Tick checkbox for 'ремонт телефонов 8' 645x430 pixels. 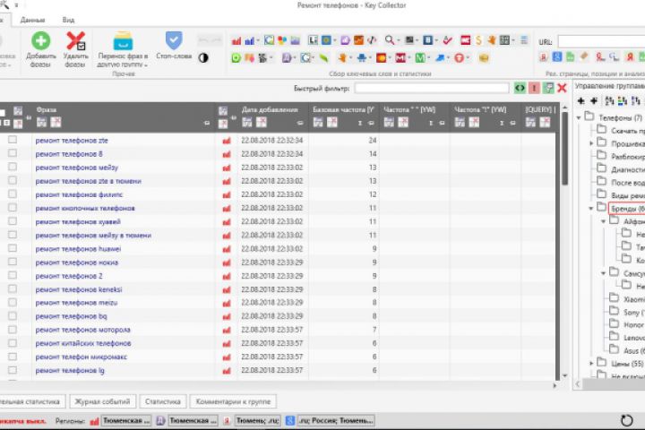13,153
